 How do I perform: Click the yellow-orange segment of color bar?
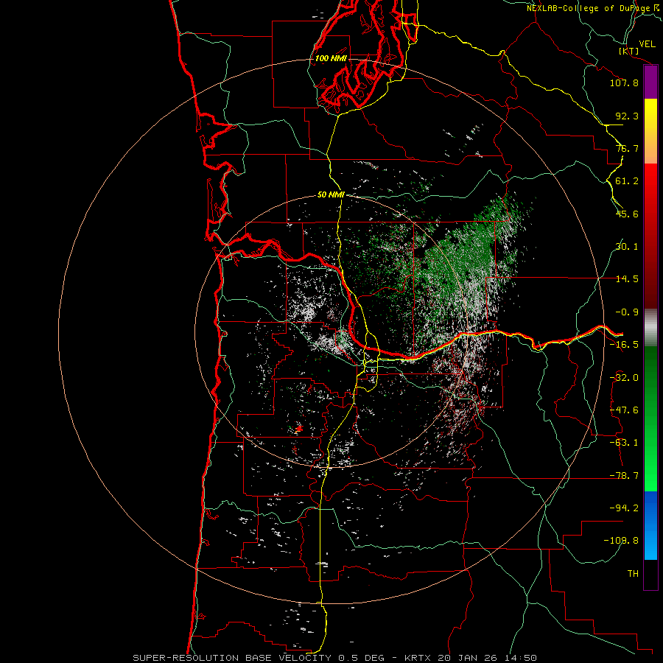650,131
